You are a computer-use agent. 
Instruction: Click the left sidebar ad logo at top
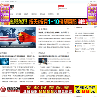[5, 5]
